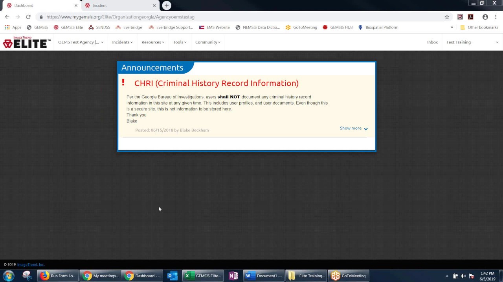Select the Dashboard browser tab
503x282 pixels.
[x=41, y=5]
